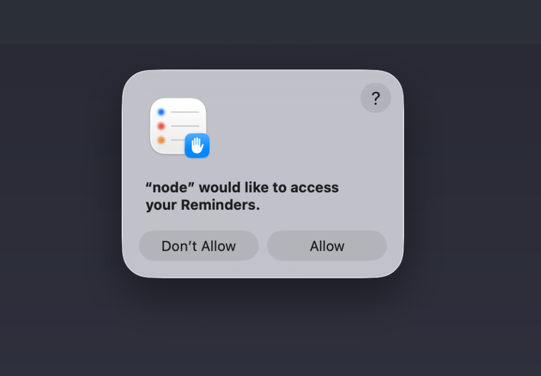Click the word "Reminders." in the message
Viewport: 541px width, 376px height.
(220, 205)
